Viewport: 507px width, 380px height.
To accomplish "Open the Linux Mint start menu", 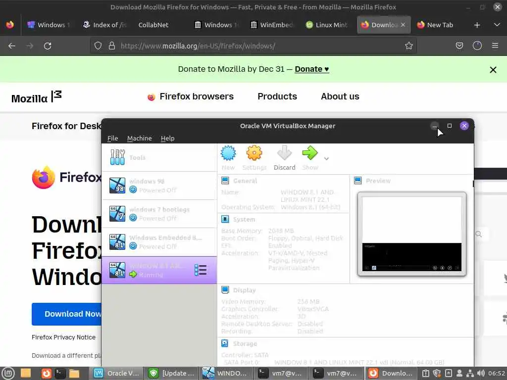I will 8,374.
